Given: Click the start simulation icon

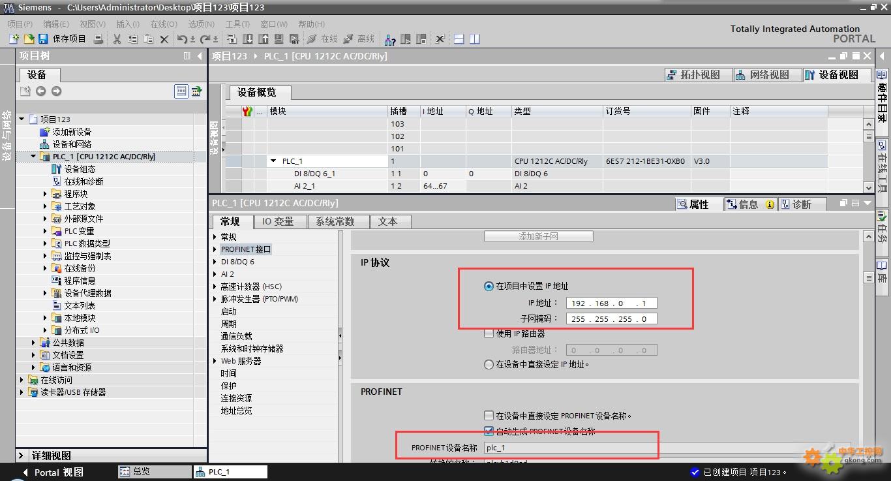Looking at the screenshot, I should click(279, 39).
